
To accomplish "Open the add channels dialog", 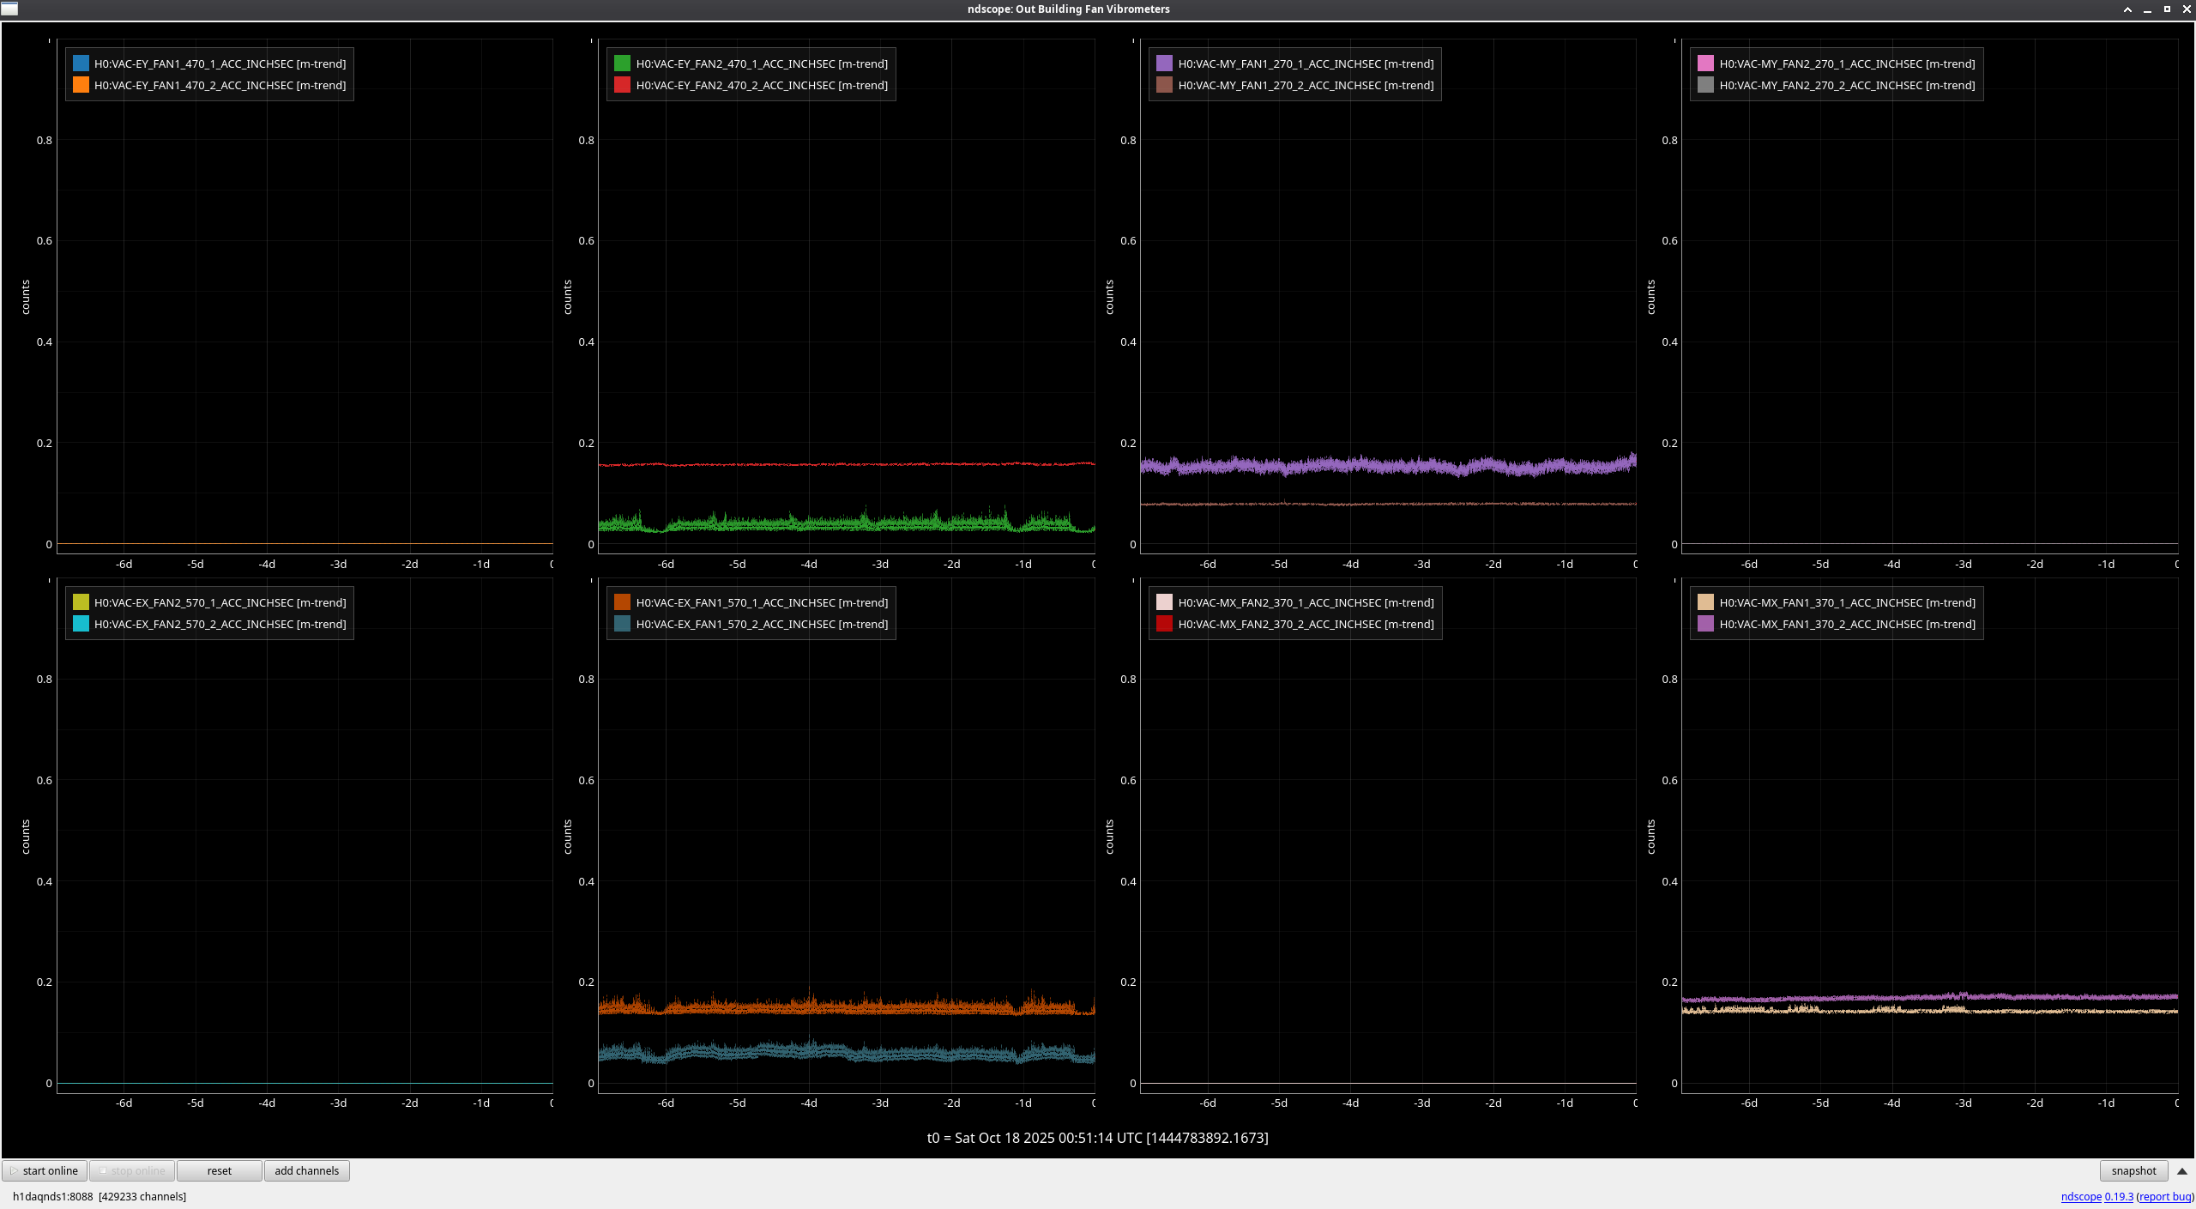I will (306, 1170).
